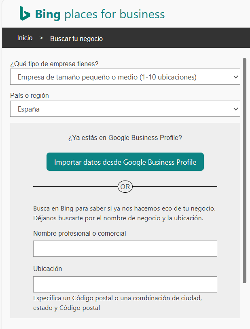Click the "Nombre profesional o comercial" label

pyautogui.click(x=80, y=233)
